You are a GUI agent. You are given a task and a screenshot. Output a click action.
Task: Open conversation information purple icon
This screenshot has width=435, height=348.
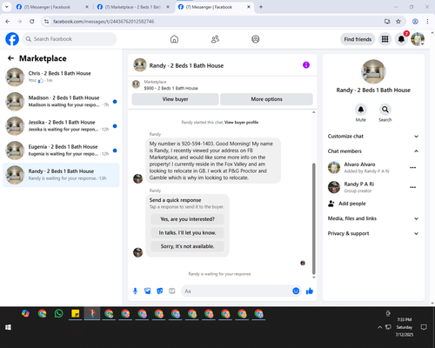[306, 65]
